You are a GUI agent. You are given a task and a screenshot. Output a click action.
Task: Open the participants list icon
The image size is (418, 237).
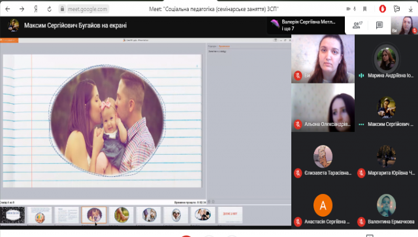(x=357, y=25)
